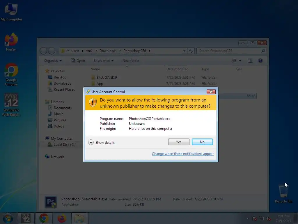
Task: Click the network tray icon
Action: pos(262,219)
